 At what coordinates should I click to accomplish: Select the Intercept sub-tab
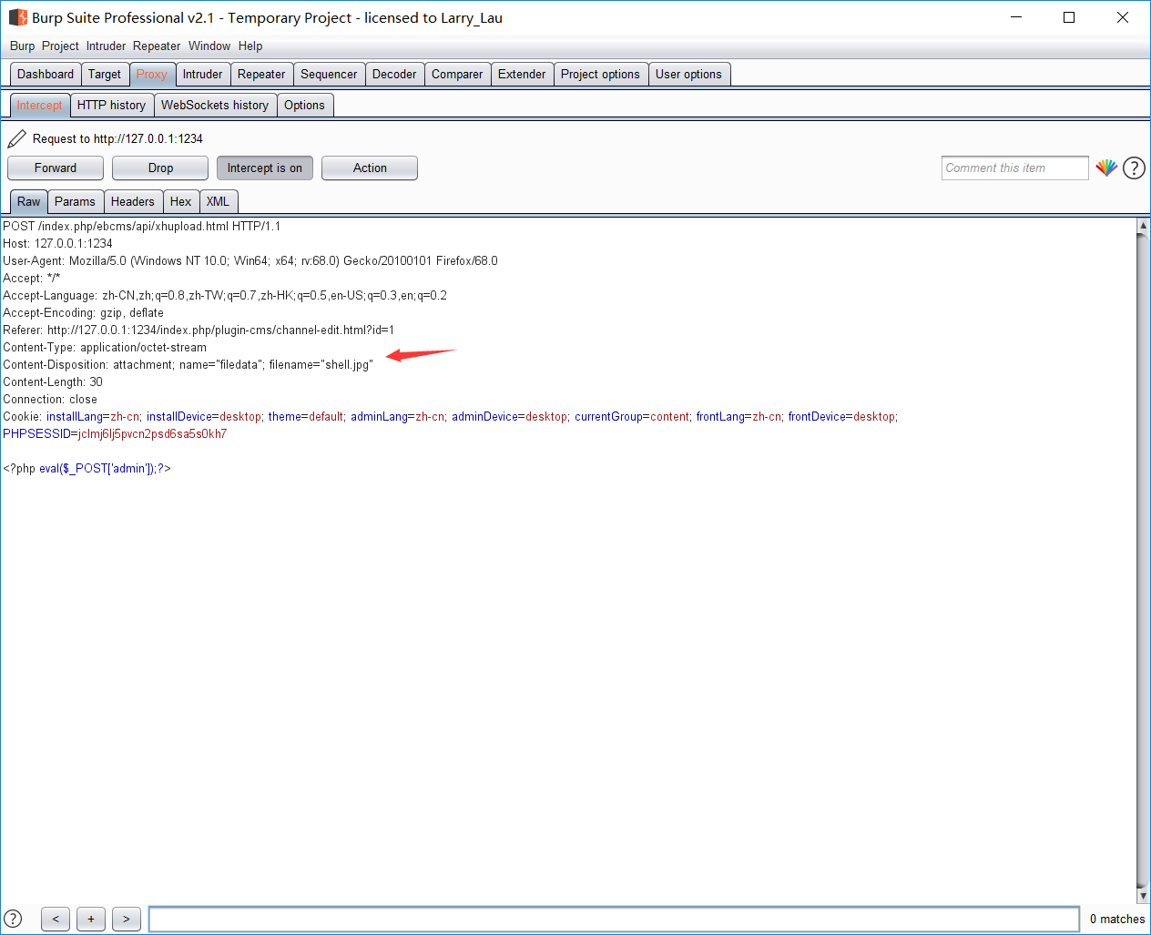click(x=39, y=105)
